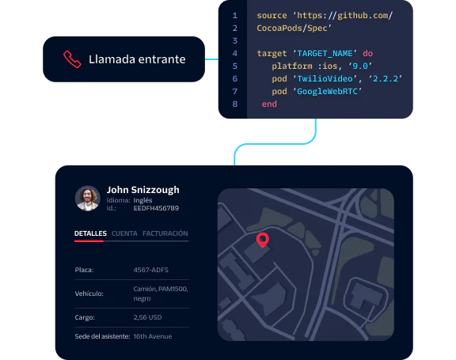Click the Cargo label
The width and height of the screenshot is (456, 360).
[85, 317]
